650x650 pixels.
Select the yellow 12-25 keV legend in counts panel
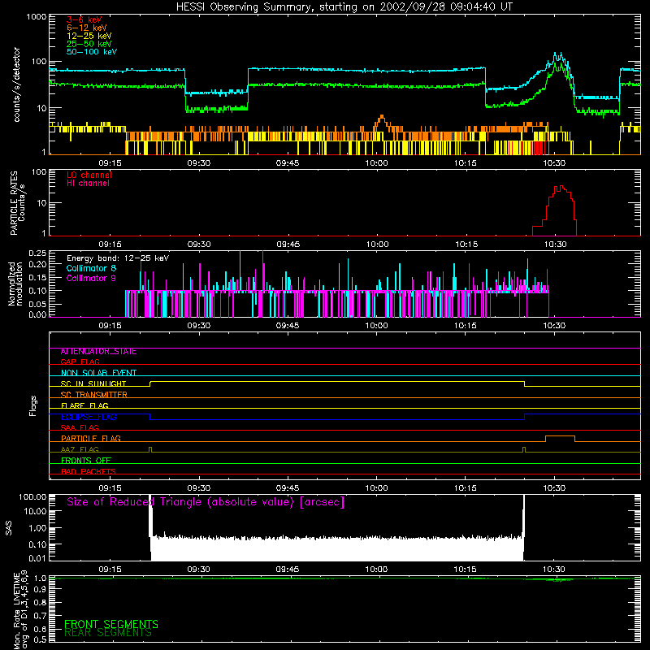click(x=89, y=36)
